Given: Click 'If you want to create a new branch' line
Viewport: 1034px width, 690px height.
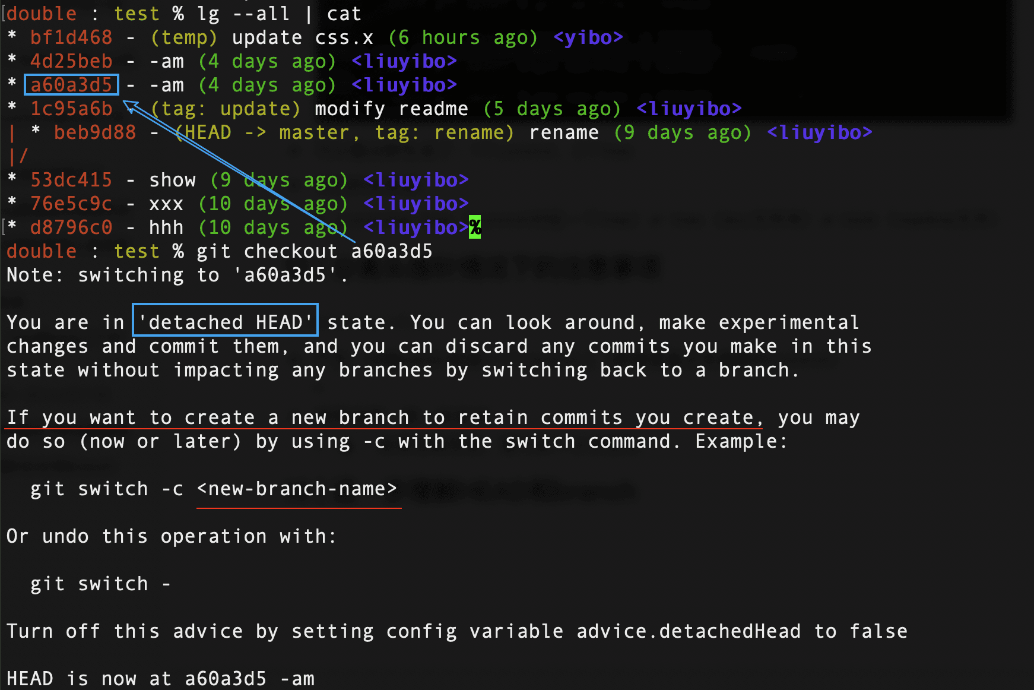Looking at the screenshot, I should 433,417.
